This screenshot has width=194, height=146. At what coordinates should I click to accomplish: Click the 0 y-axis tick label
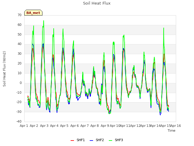21,83
